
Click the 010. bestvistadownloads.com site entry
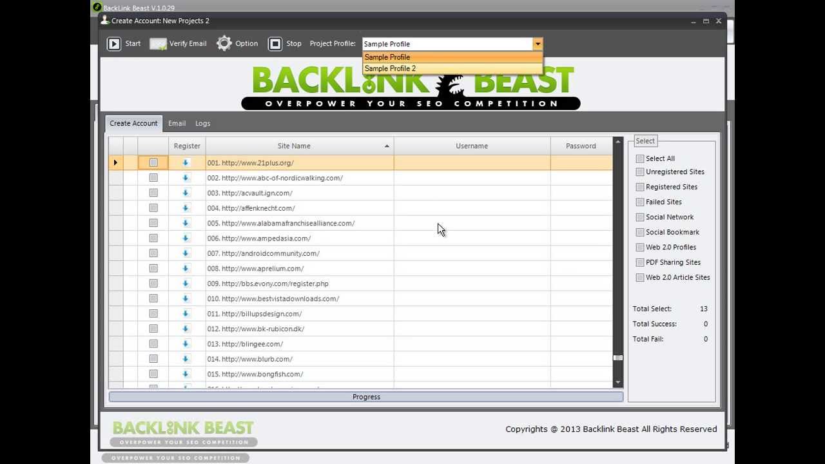point(273,298)
